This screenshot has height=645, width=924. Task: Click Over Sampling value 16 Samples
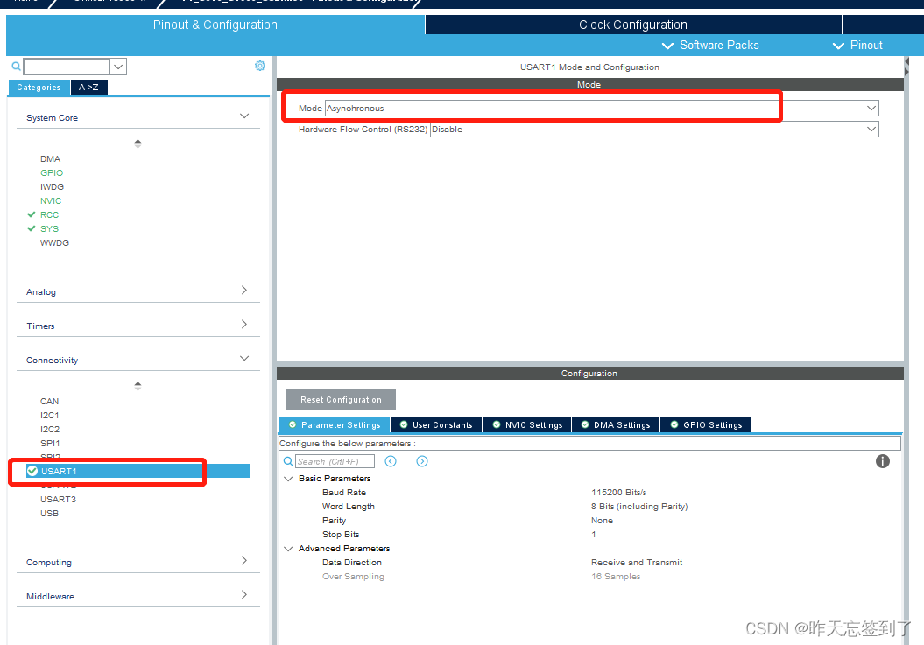pyautogui.click(x=616, y=576)
